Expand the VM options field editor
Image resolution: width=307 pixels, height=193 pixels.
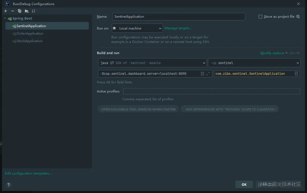208,74
